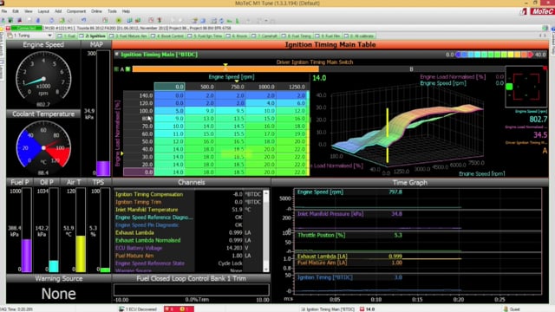This screenshot has height=312, width=555.
Task: Select cell at load 0.0 and 0.0 rpm
Action: tap(169, 172)
